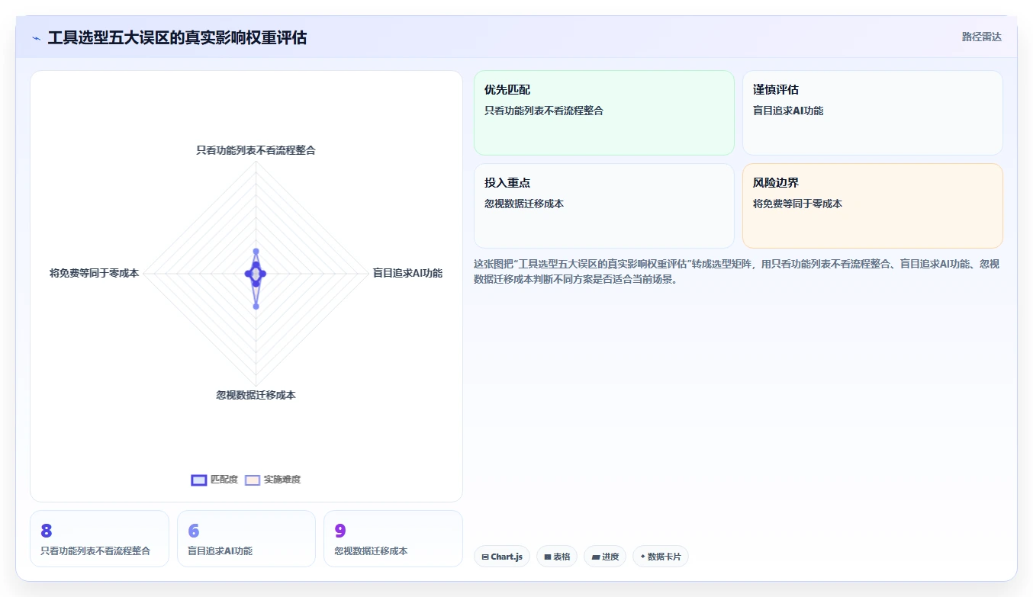Click the stat number 8
Image resolution: width=1033 pixels, height=597 pixels.
[x=47, y=531]
